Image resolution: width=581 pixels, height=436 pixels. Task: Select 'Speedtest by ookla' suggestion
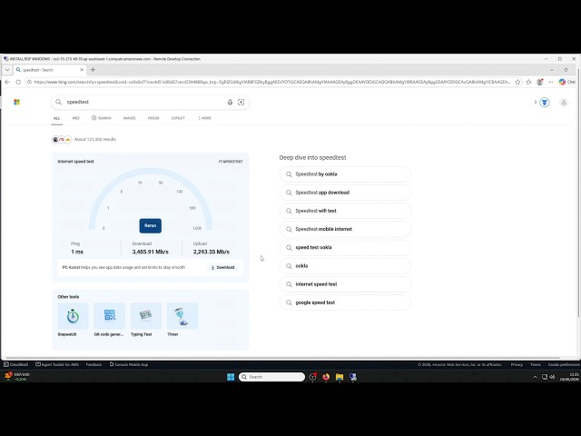pyautogui.click(x=345, y=174)
